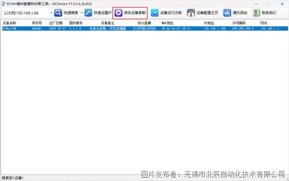Click the 设备备注 column header
This screenshot has width=289, height=181.
[107, 23]
